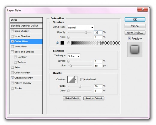Select the Styles list entry
The width and height of the screenshot is (156, 125).
click(x=26, y=20)
